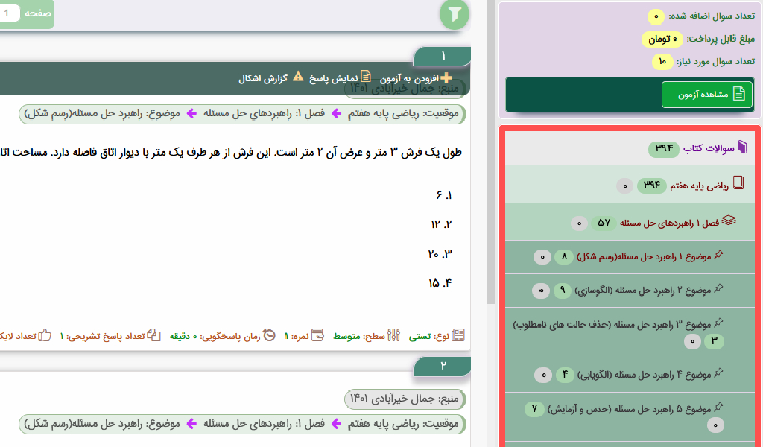Click the green '۳۹۴' badge beside 'سوالات کتاب'
Viewport: 763px width, 447px height.
coord(664,148)
